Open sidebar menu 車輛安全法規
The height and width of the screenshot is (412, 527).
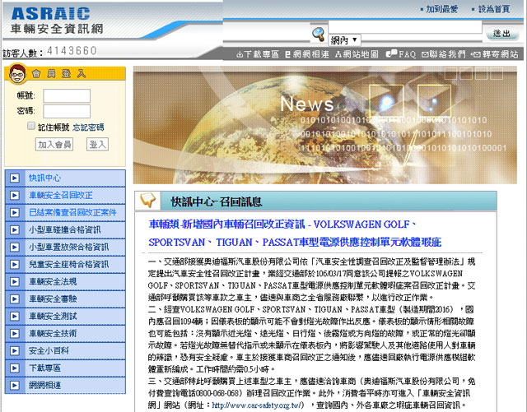[53, 282]
